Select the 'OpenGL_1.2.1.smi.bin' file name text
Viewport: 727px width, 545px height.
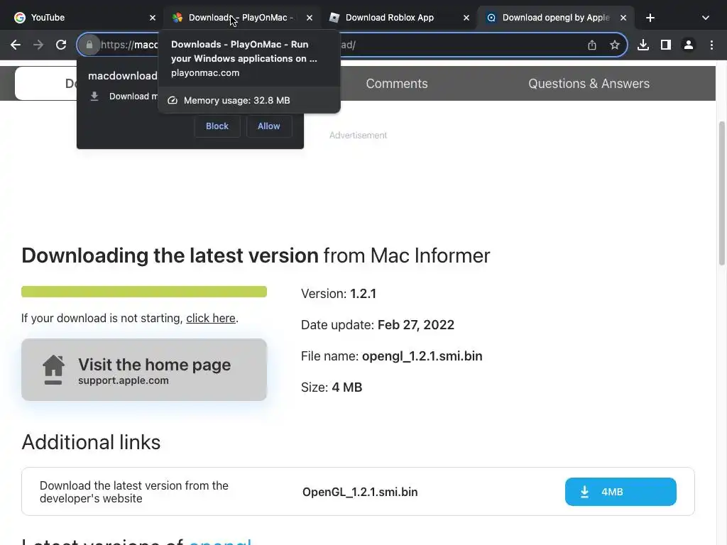pos(360,492)
